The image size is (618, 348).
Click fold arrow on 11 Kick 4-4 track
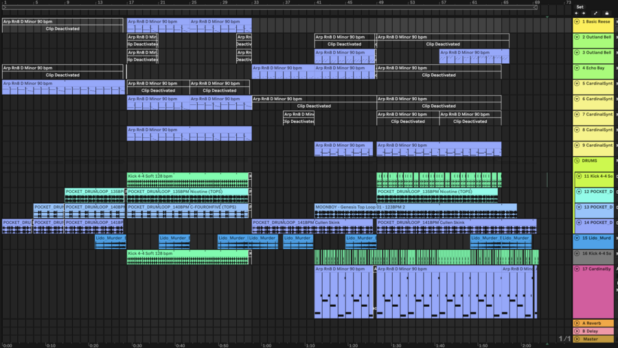[x=579, y=176]
